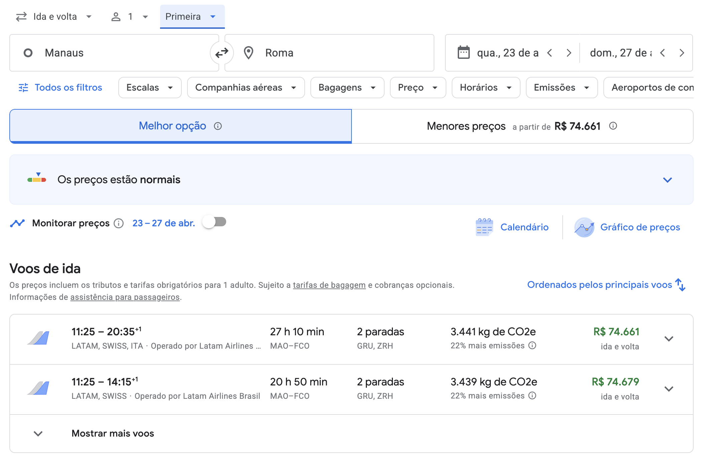Swap origin and destination cities
Image resolution: width=717 pixels, height=468 pixels.
(222, 53)
